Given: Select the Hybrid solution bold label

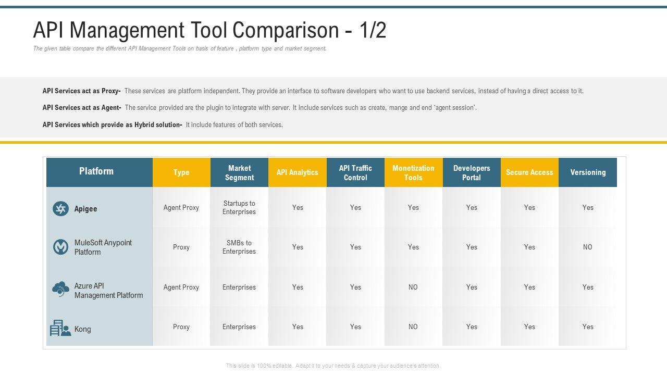Looking at the screenshot, I should [112, 125].
